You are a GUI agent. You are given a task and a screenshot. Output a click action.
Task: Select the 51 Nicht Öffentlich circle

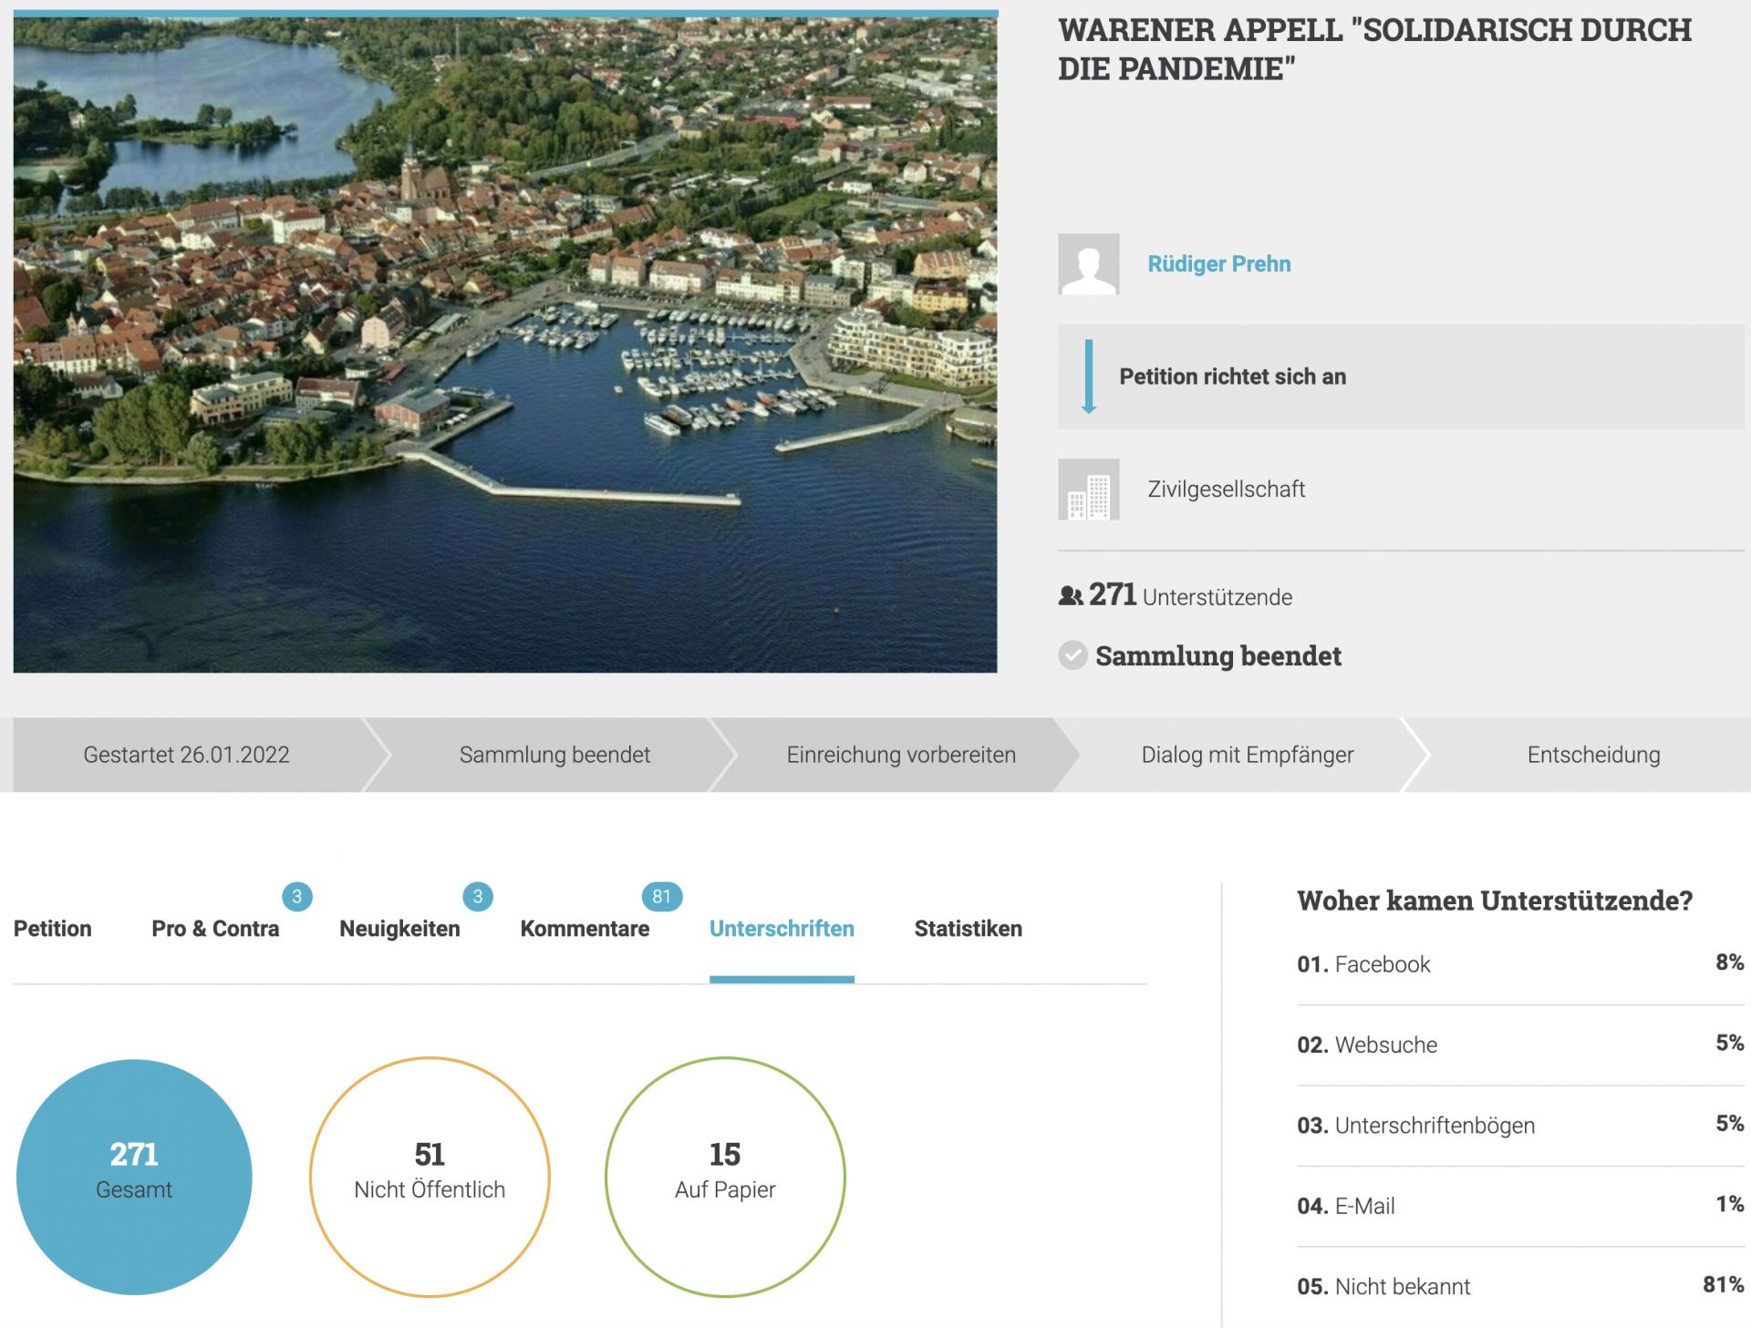(430, 1176)
